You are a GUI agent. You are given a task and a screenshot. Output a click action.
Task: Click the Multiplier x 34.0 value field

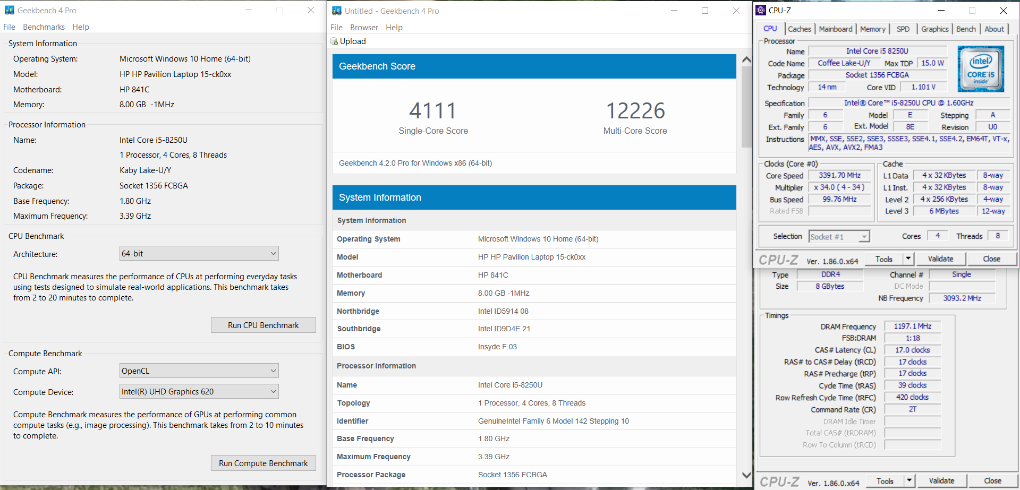tap(839, 187)
